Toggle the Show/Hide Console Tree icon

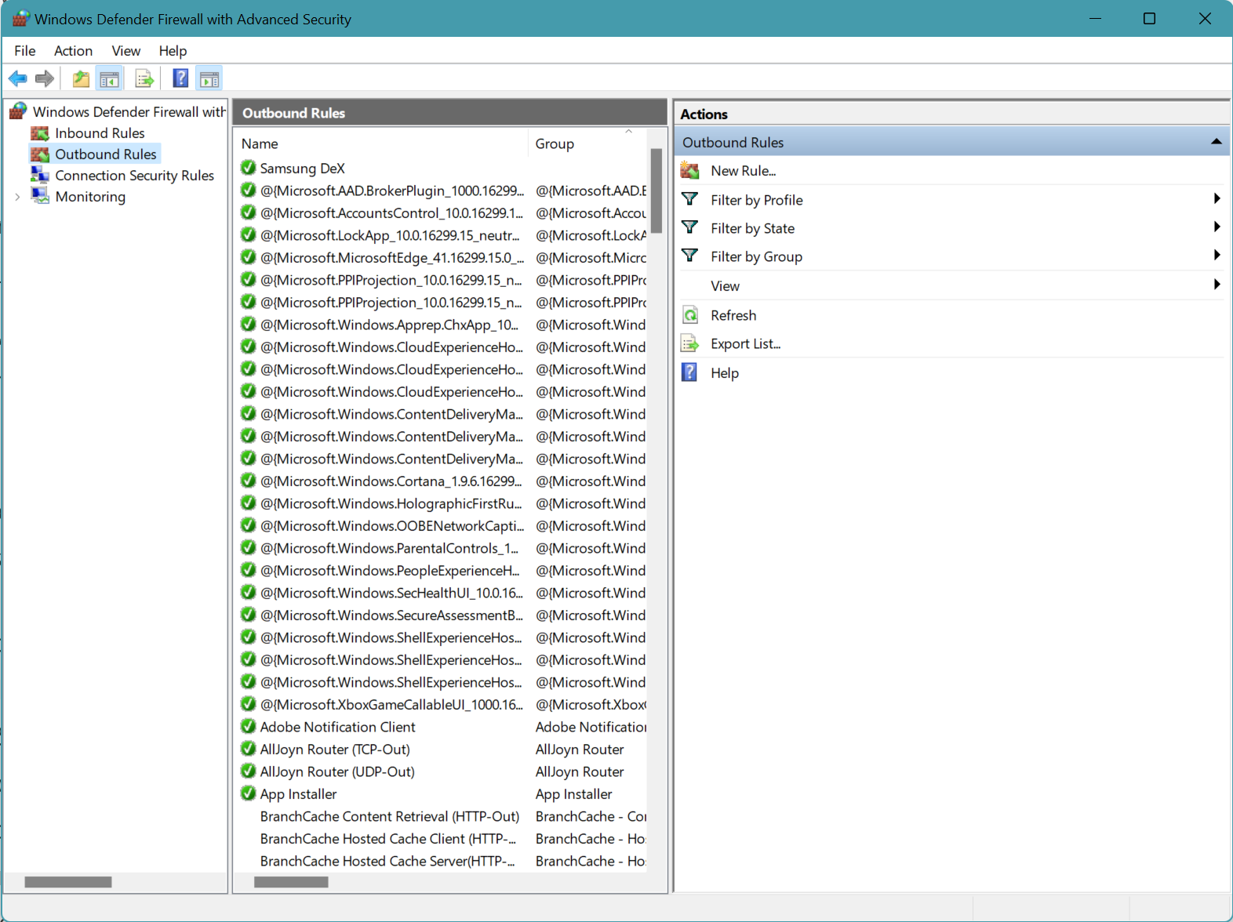pos(109,78)
